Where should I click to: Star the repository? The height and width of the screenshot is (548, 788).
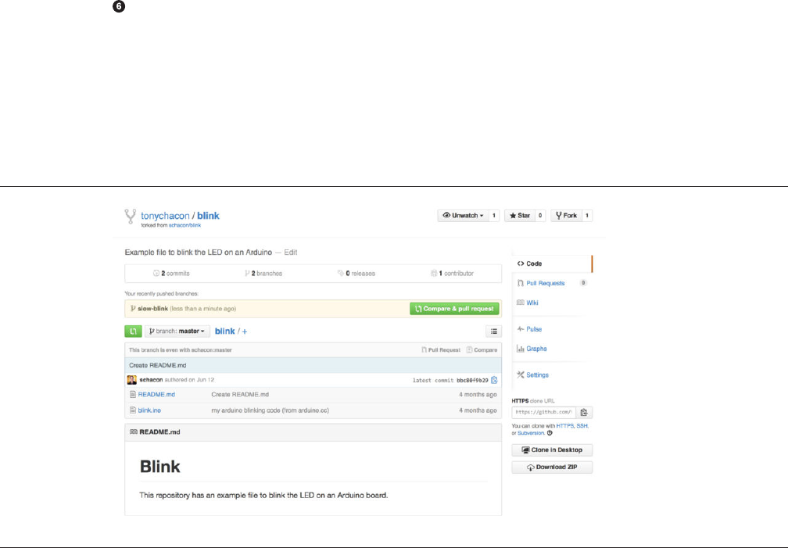[x=520, y=216]
